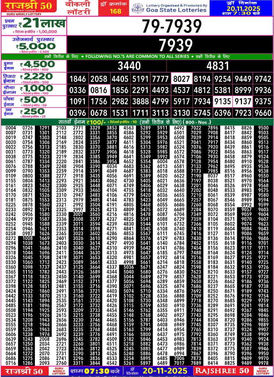
Task: Click the footer date 20-11-2025
Action: pyautogui.click(x=165, y=370)
